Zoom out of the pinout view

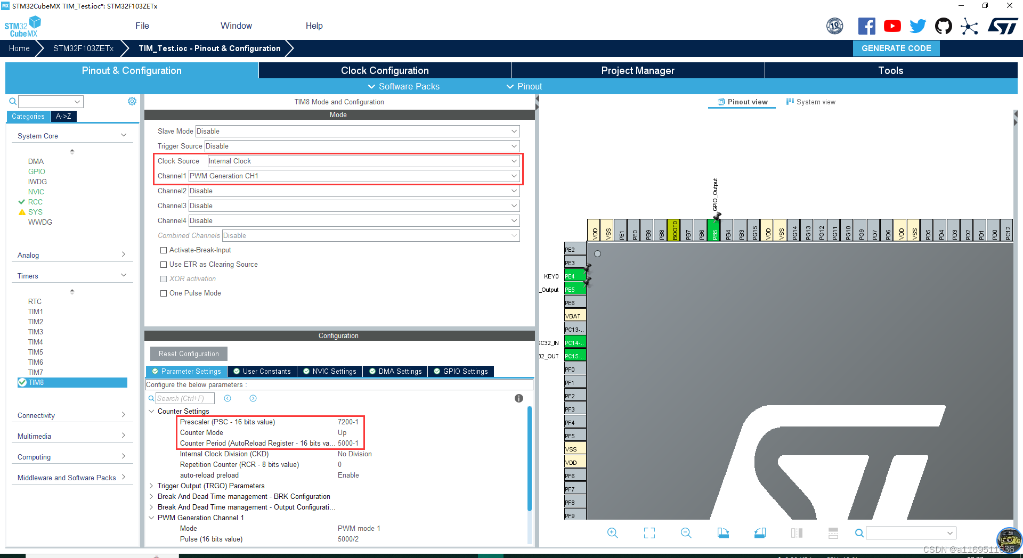point(686,533)
